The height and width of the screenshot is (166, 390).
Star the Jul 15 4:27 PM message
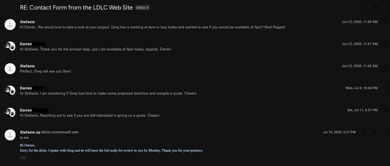pos(364,132)
